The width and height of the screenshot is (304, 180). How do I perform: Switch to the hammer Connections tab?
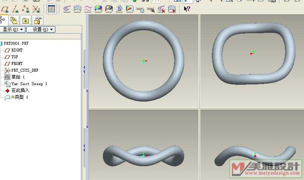pyautogui.click(x=37, y=20)
